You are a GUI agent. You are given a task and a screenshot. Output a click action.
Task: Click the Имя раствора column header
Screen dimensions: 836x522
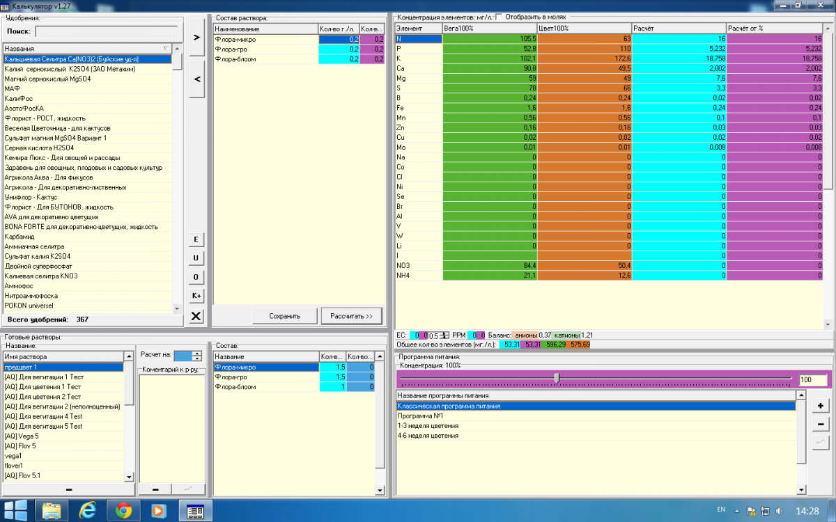[x=63, y=356]
